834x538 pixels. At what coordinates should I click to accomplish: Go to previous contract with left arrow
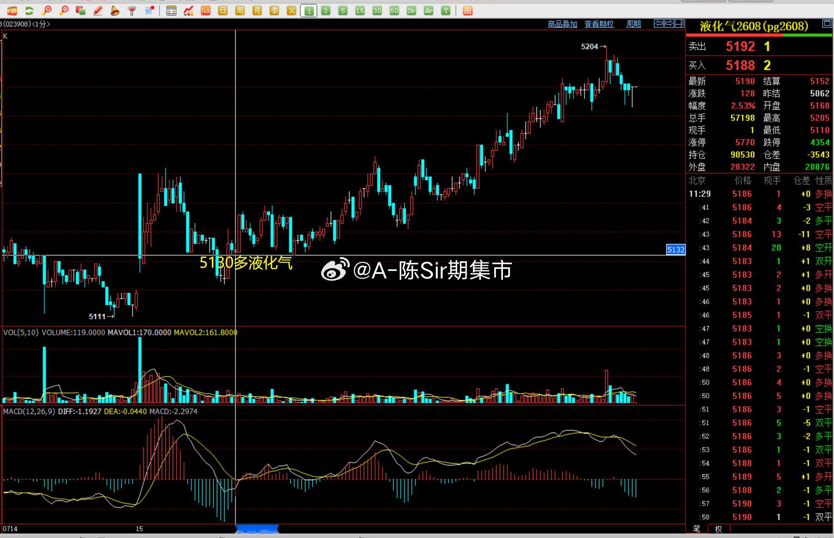(x=658, y=24)
